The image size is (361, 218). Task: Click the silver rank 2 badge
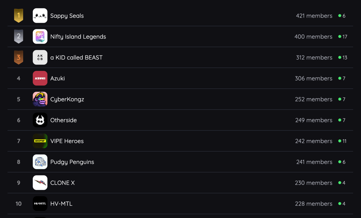click(19, 36)
